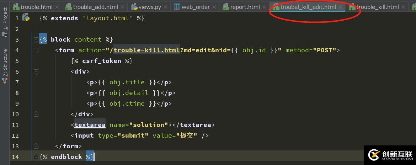416x165 pixels.
Task: Open the web_order tab
Action: coord(196,7)
